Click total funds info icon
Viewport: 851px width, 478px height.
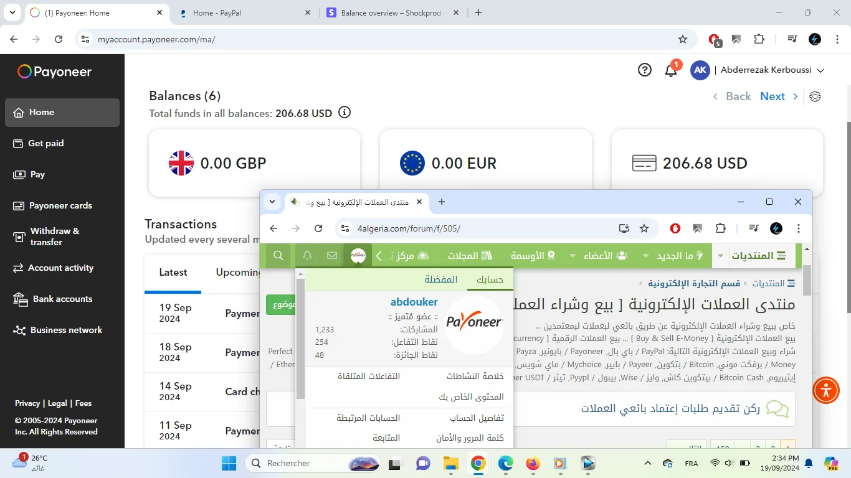click(344, 113)
